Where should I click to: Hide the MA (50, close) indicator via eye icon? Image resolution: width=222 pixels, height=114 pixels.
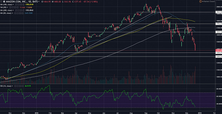(15, 13)
